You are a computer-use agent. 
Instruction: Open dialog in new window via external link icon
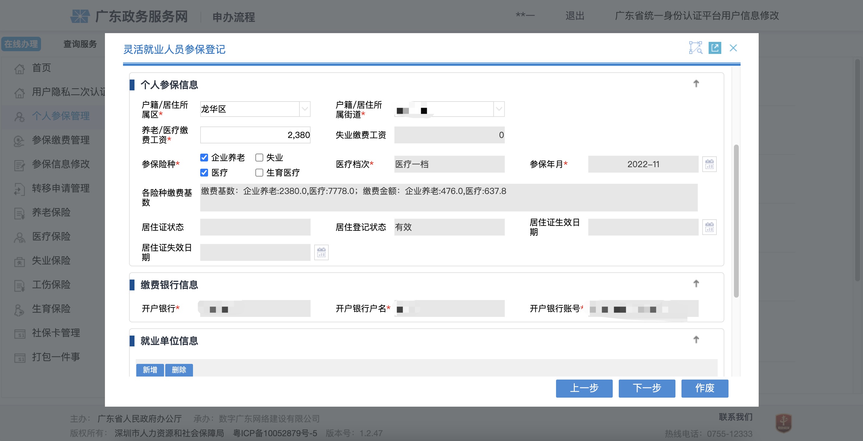(715, 48)
